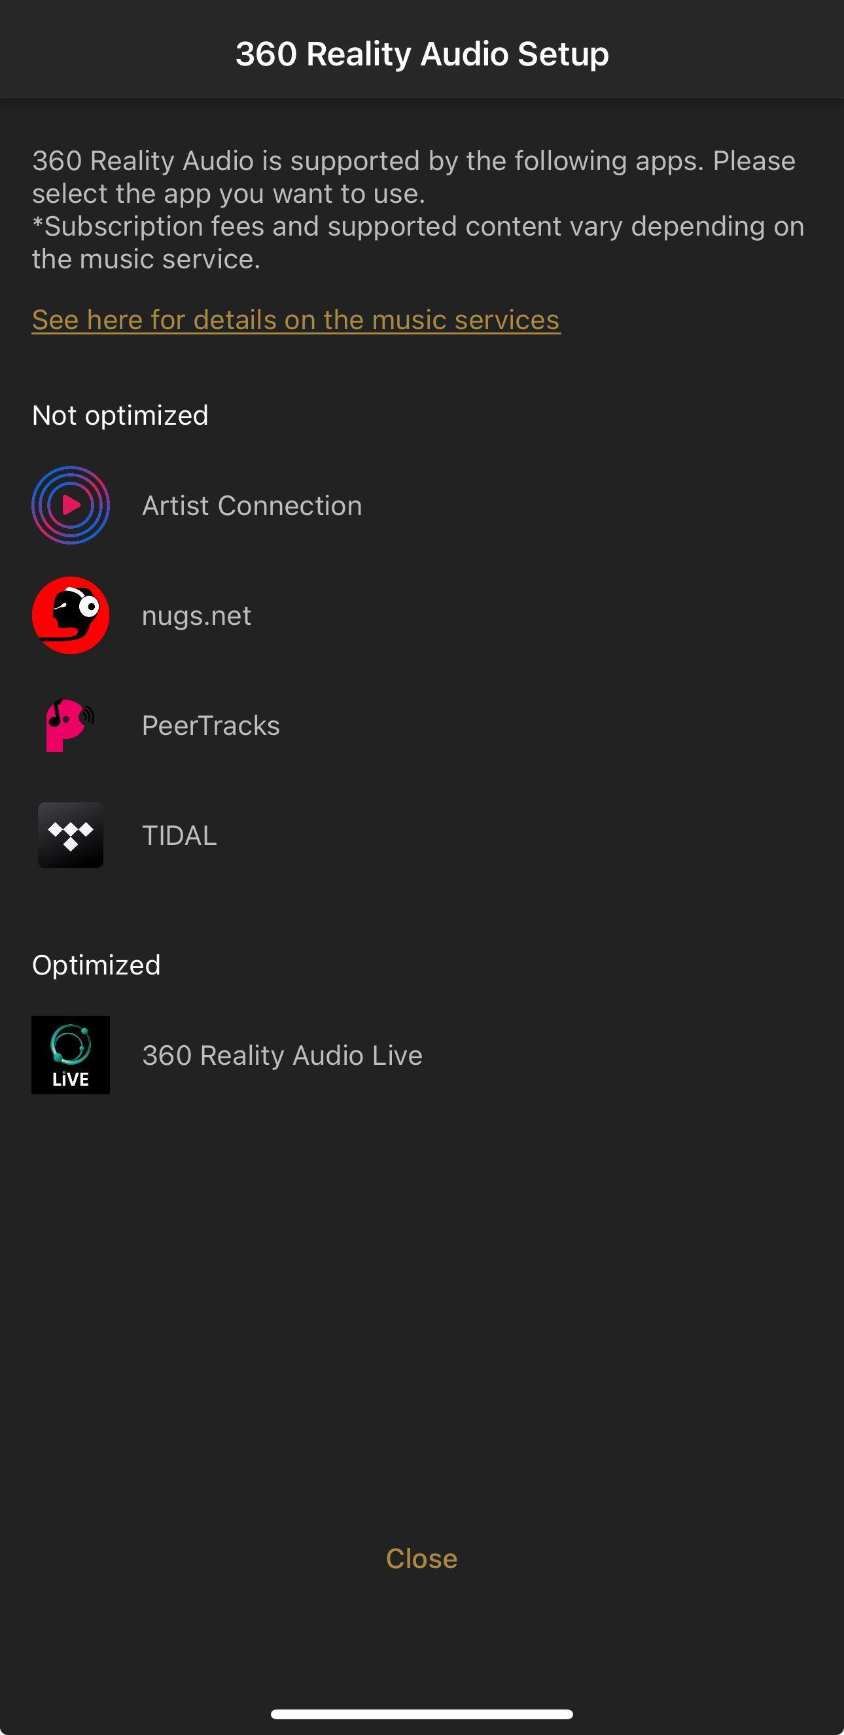This screenshot has height=1735, width=844.
Task: Tap the pink PeerTracks icon
Action: pos(69,725)
